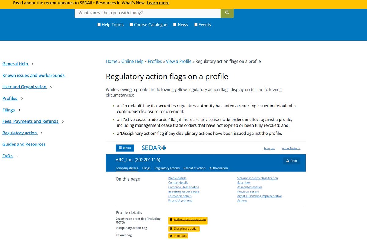This screenshot has width=367, height=240.
Task: Focus the 'What can we help you with today?' search box
Action: pos(147,13)
